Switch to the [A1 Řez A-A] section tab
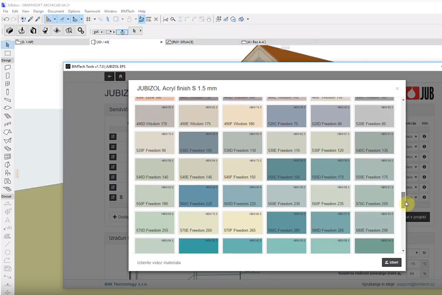Screen dimensions: 442x295 pos(277,42)
